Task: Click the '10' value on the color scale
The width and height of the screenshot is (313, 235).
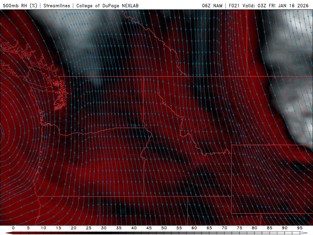Action: coord(43,228)
